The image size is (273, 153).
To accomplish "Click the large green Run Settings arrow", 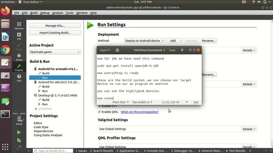I will pos(90,25).
